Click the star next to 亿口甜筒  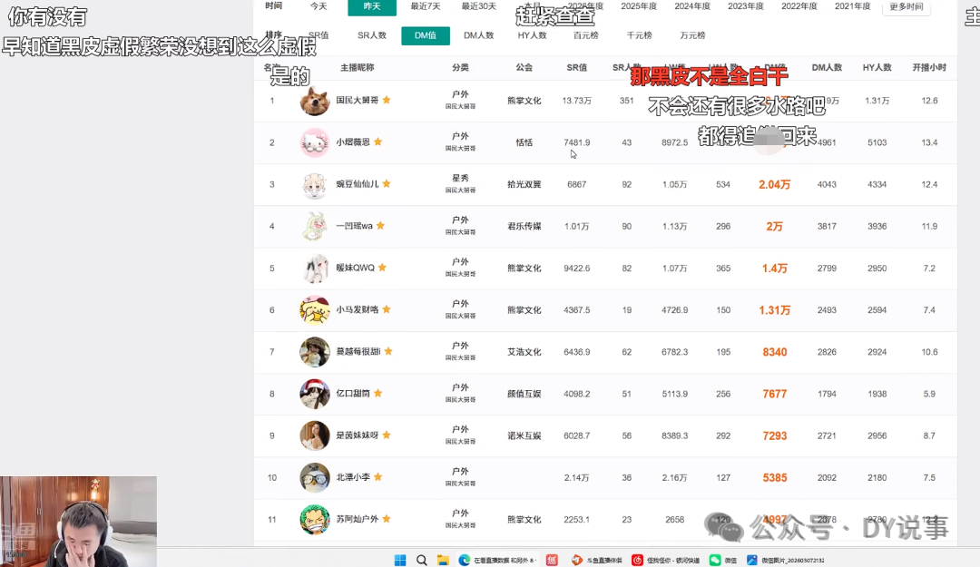coord(378,393)
